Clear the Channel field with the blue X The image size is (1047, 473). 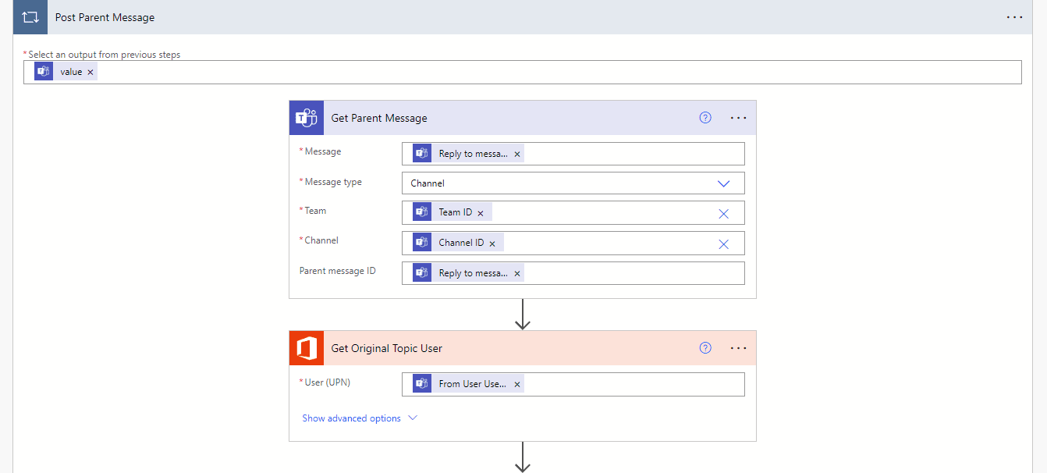click(x=723, y=244)
